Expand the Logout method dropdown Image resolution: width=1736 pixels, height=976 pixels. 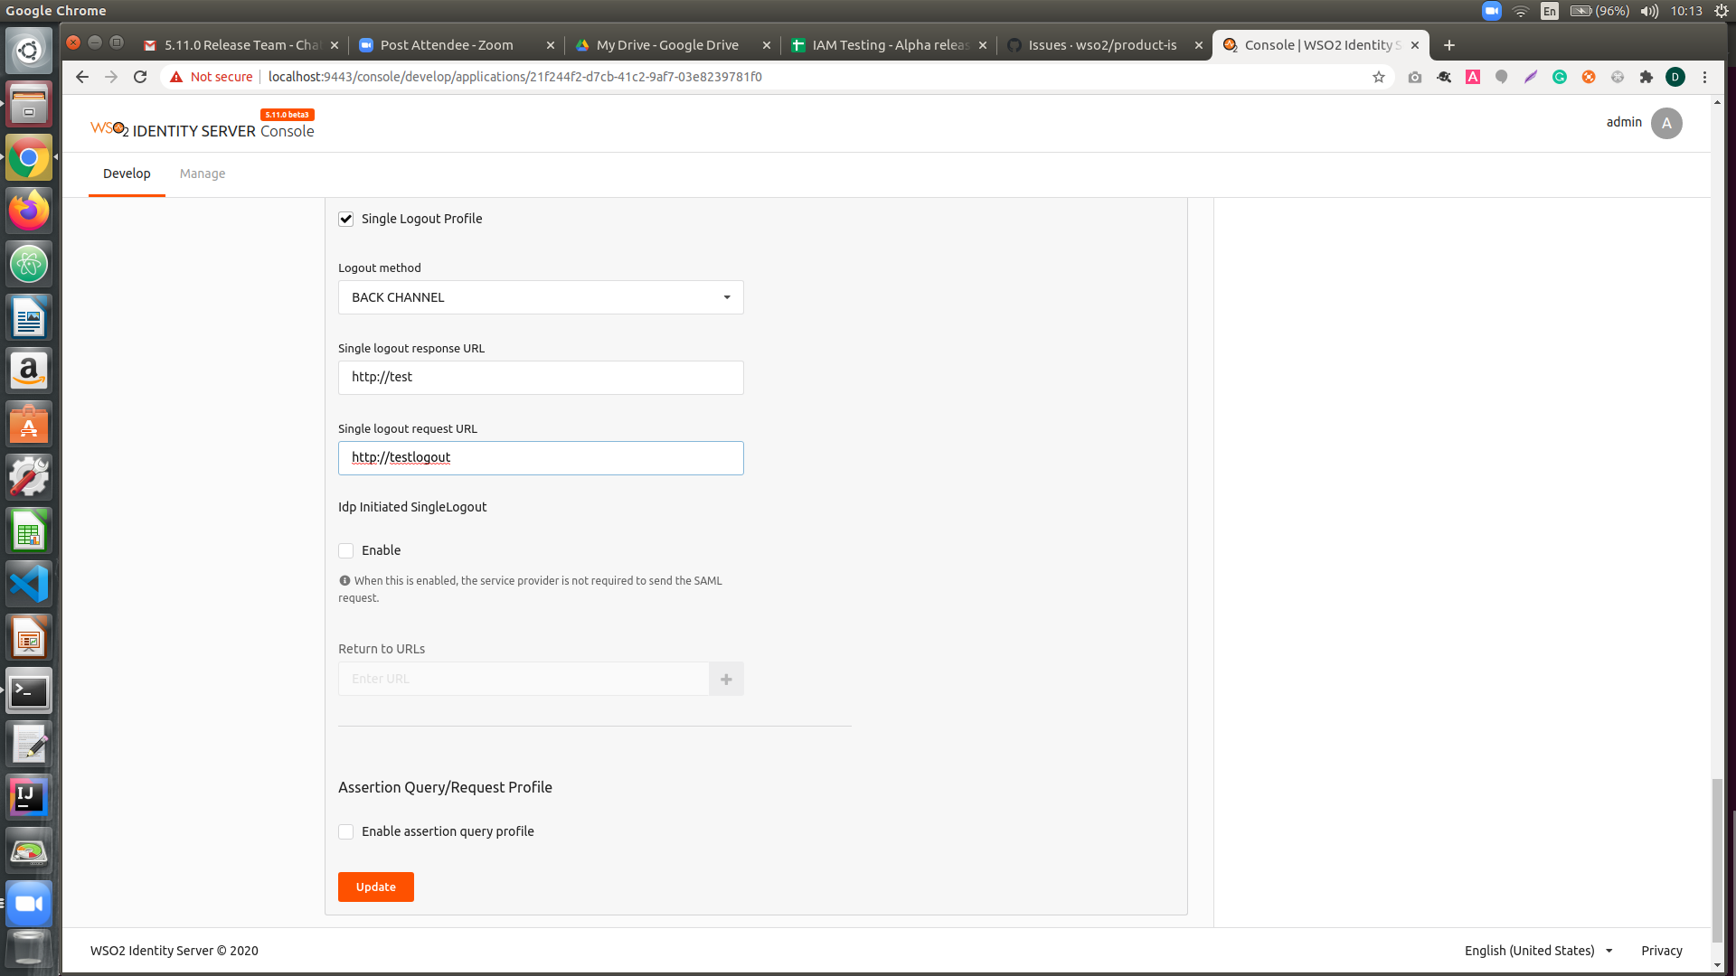541,297
